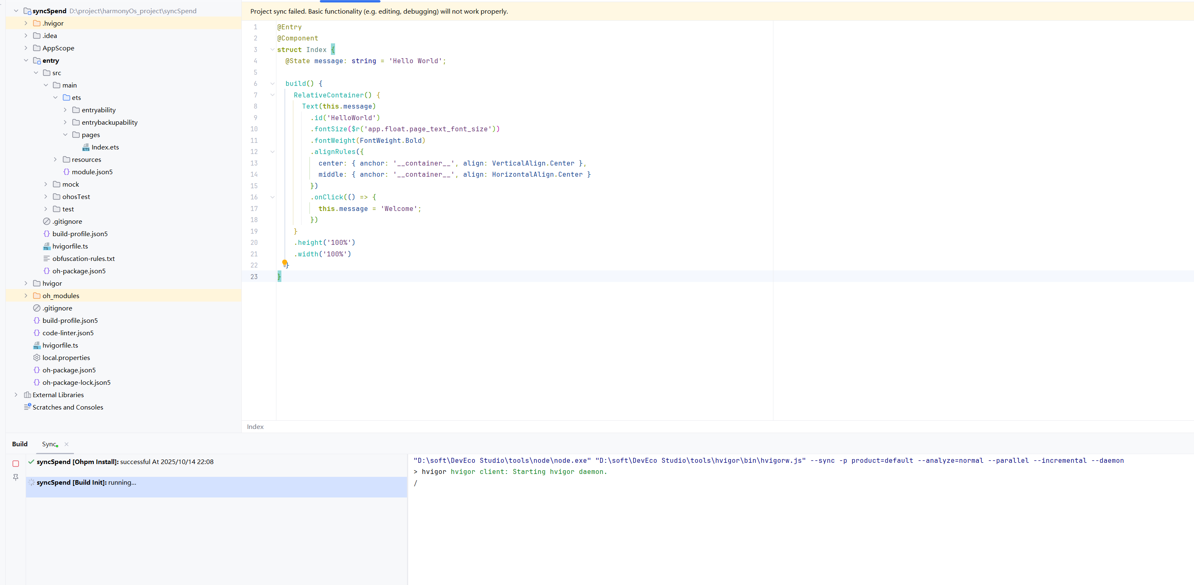
Task: Fold the build() method at line 6
Action: [x=273, y=84]
